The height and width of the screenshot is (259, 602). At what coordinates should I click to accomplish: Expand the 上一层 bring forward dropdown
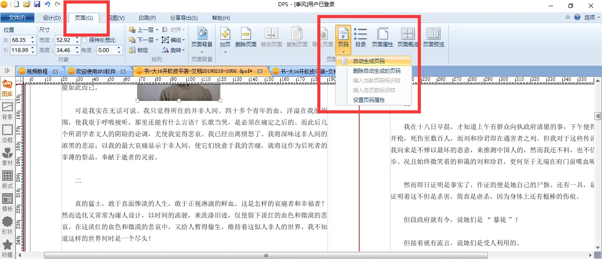coord(157,30)
